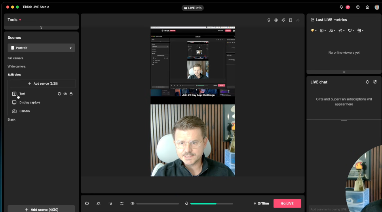Click the gift metric icon

coord(359,30)
